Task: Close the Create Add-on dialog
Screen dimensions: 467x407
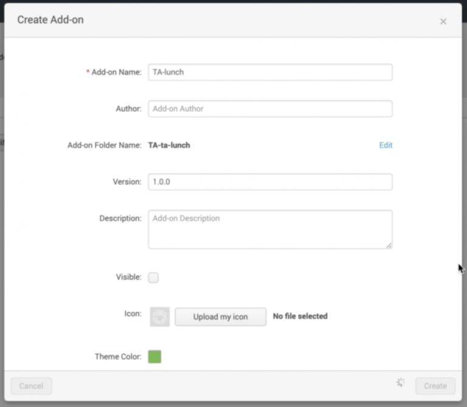Action: tap(443, 21)
